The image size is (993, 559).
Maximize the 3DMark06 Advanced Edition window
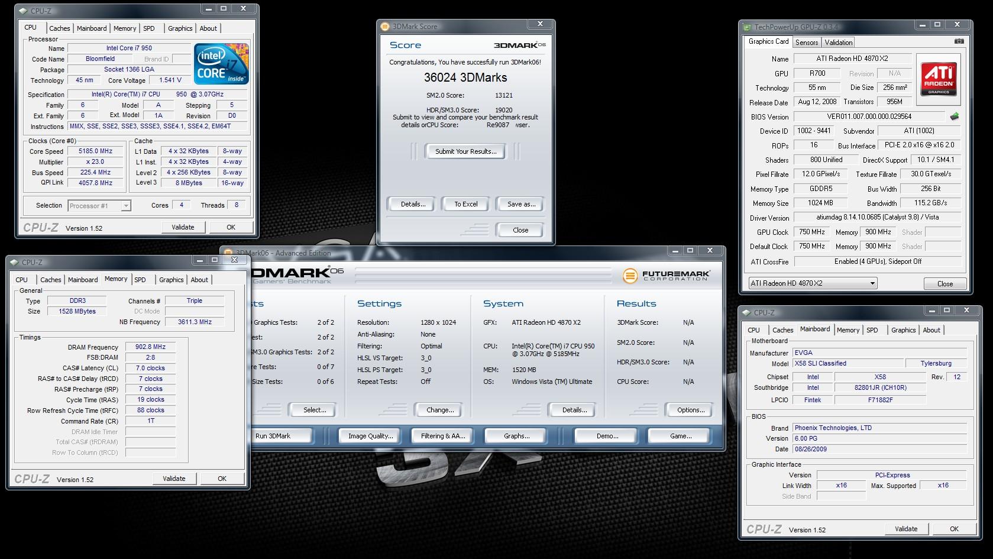pyautogui.click(x=690, y=251)
